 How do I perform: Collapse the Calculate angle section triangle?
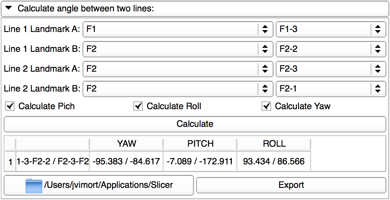(9, 8)
